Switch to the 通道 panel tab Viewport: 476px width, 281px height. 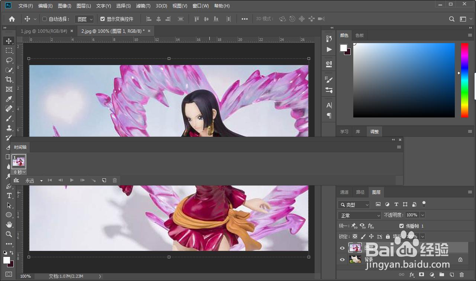pos(344,192)
